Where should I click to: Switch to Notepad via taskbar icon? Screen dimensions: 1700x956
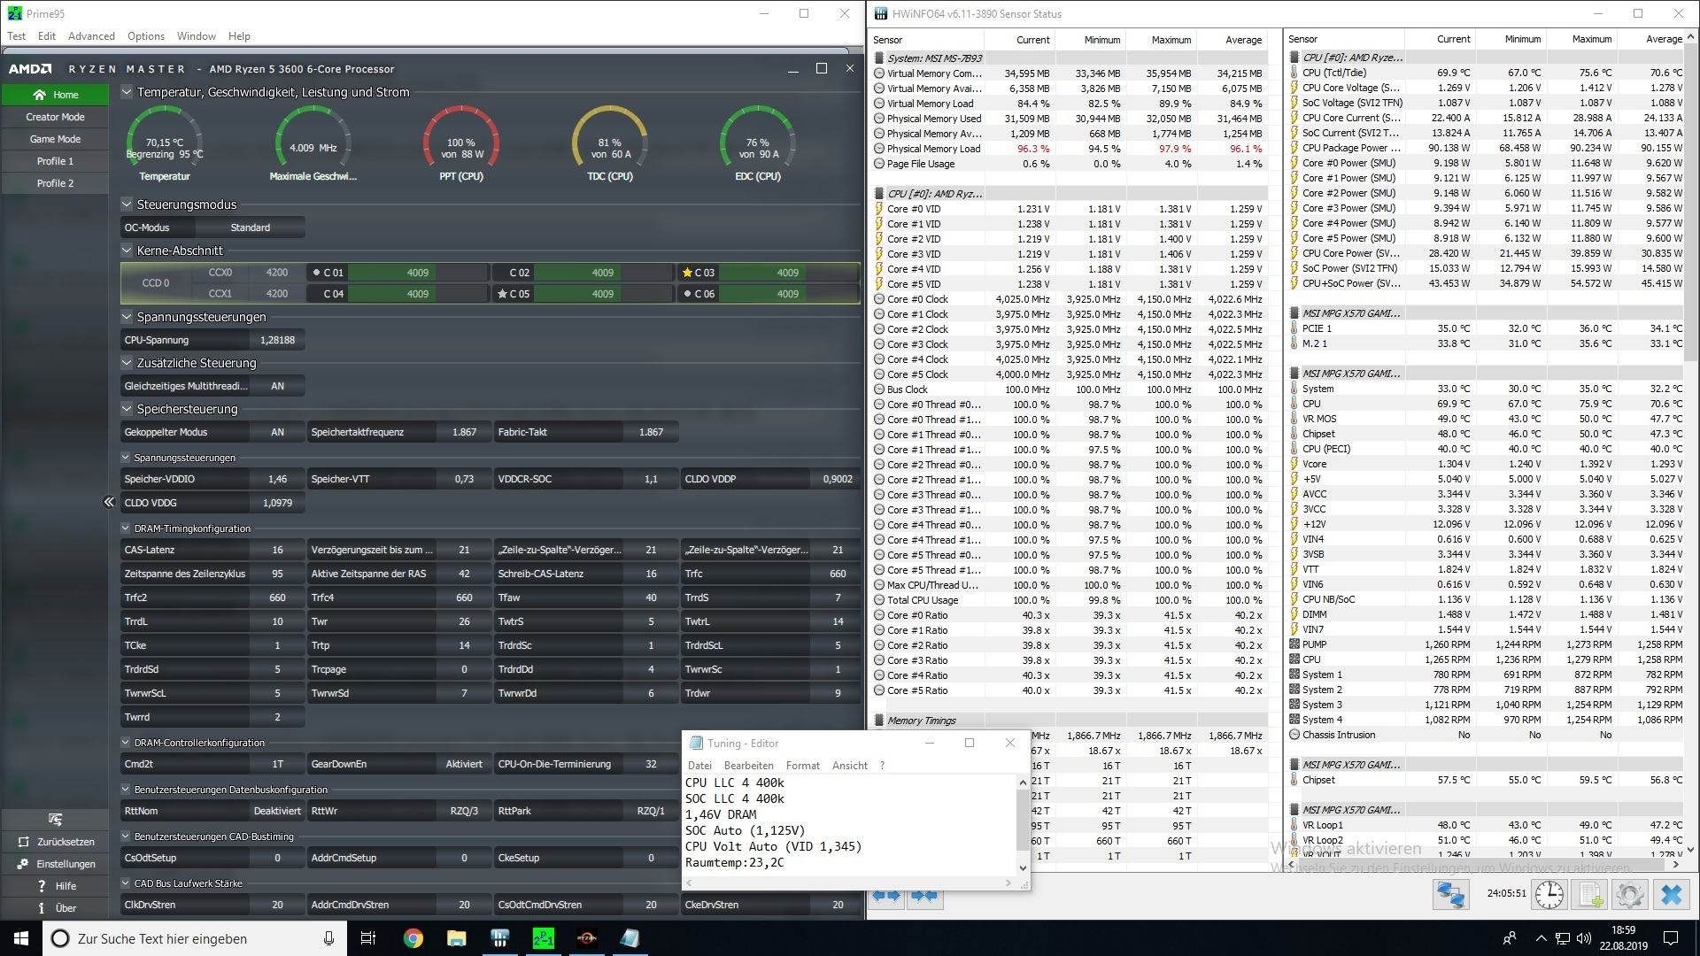pyautogui.click(x=630, y=938)
